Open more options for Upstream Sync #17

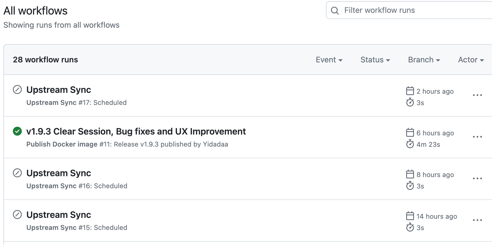coord(477,95)
